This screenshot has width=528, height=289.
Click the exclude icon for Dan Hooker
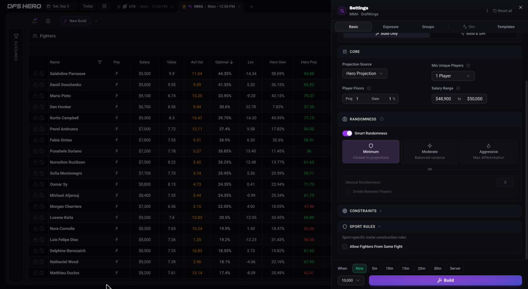point(42,107)
